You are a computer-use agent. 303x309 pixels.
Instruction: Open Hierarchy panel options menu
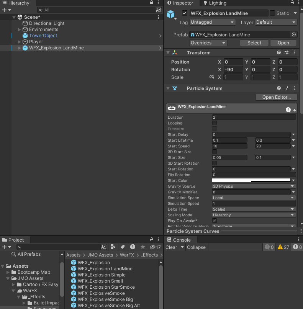pyautogui.click(x=158, y=3)
